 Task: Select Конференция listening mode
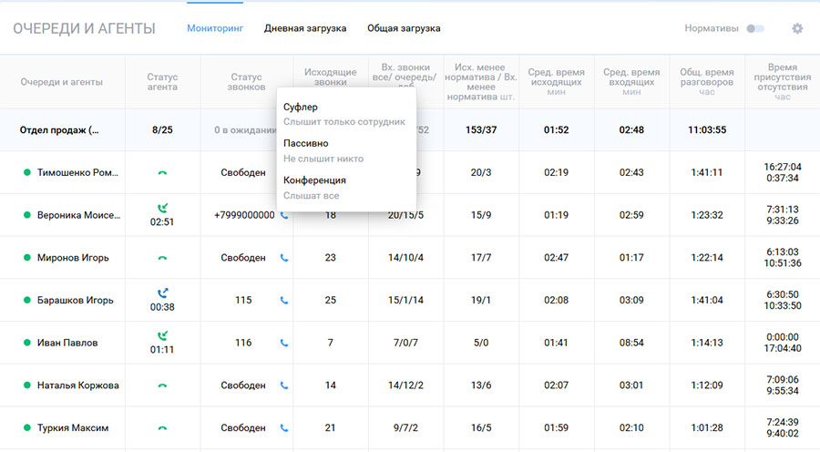(x=314, y=188)
